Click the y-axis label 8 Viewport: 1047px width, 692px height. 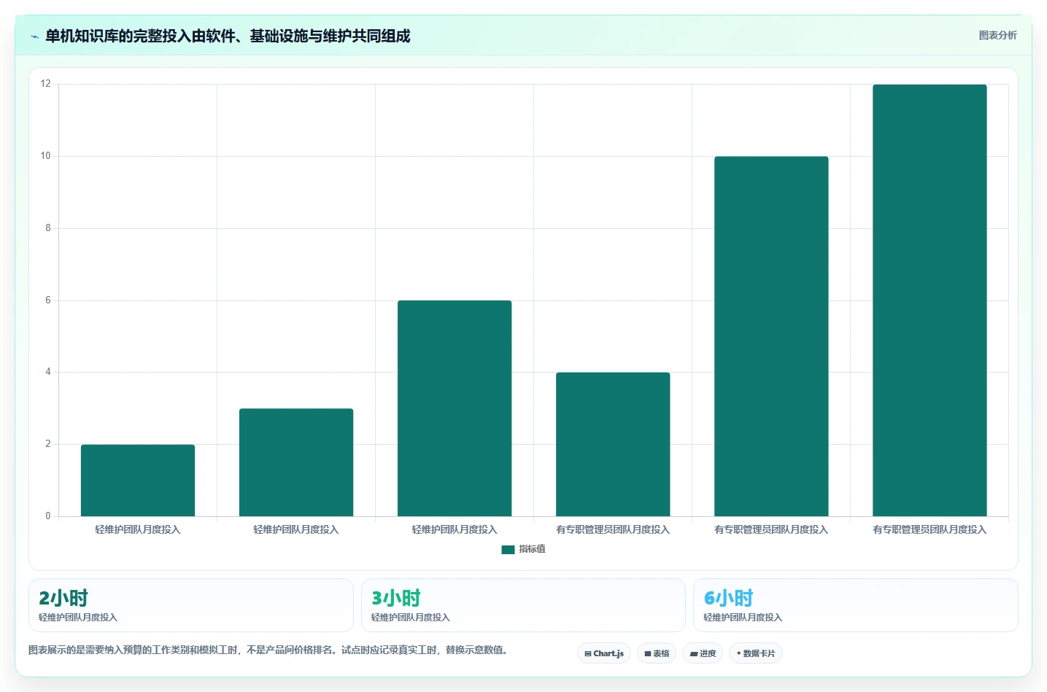click(48, 228)
